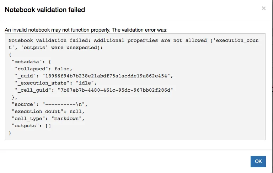Viewport: 273px width, 173px height.
Task: Click the uuid hash value starting with 18966f94
Action: coord(107,76)
